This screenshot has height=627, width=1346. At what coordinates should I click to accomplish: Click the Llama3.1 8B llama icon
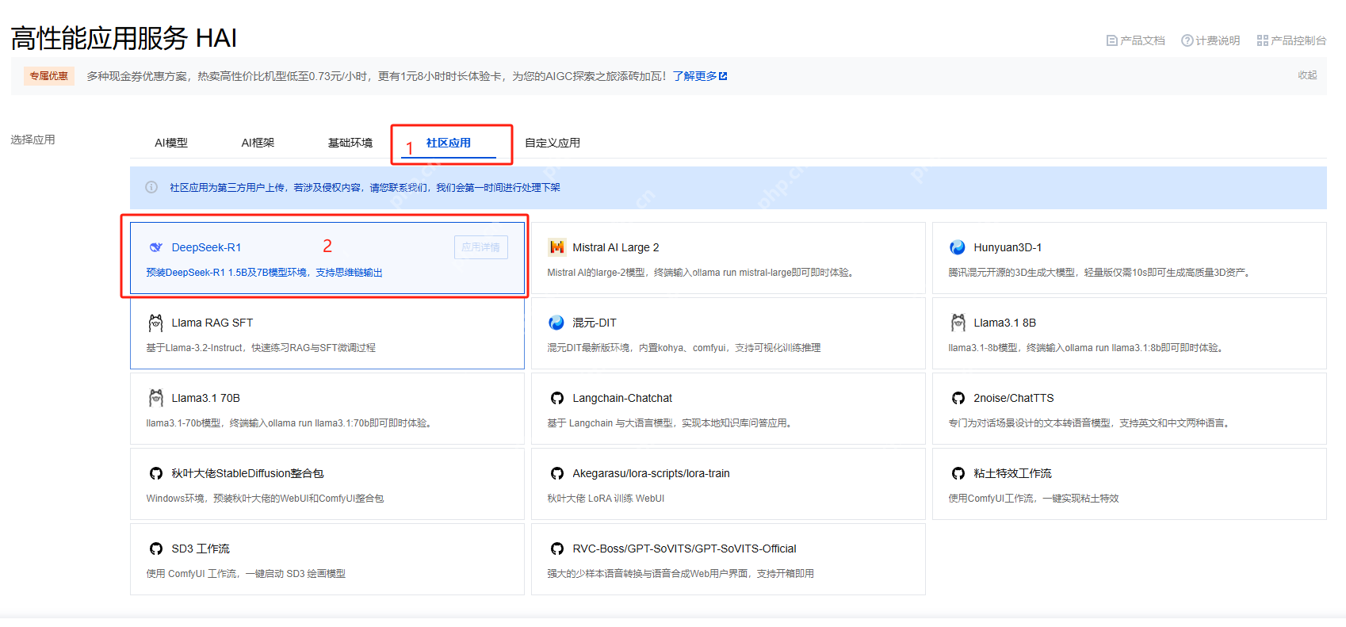[x=958, y=323]
